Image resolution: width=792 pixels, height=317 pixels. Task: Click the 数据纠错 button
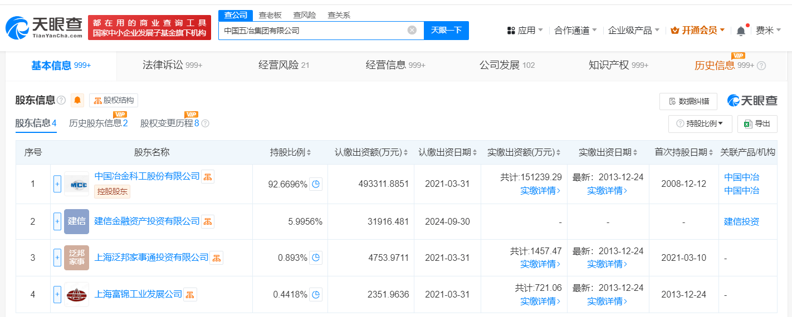click(x=688, y=101)
